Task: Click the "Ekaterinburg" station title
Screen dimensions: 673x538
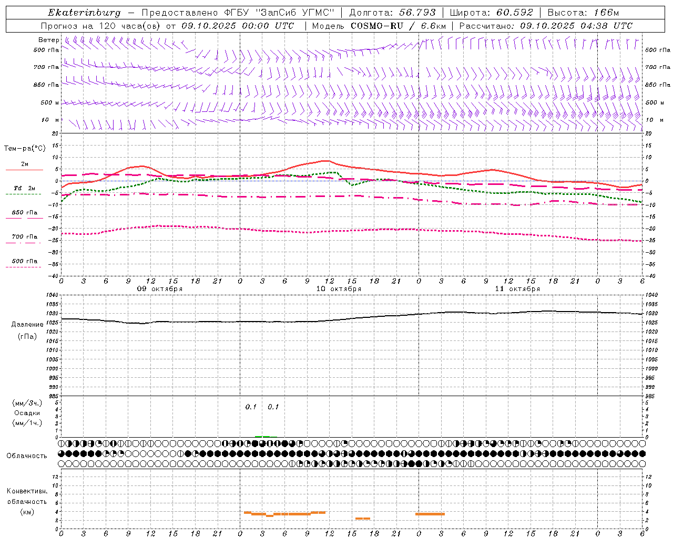Action: (84, 13)
